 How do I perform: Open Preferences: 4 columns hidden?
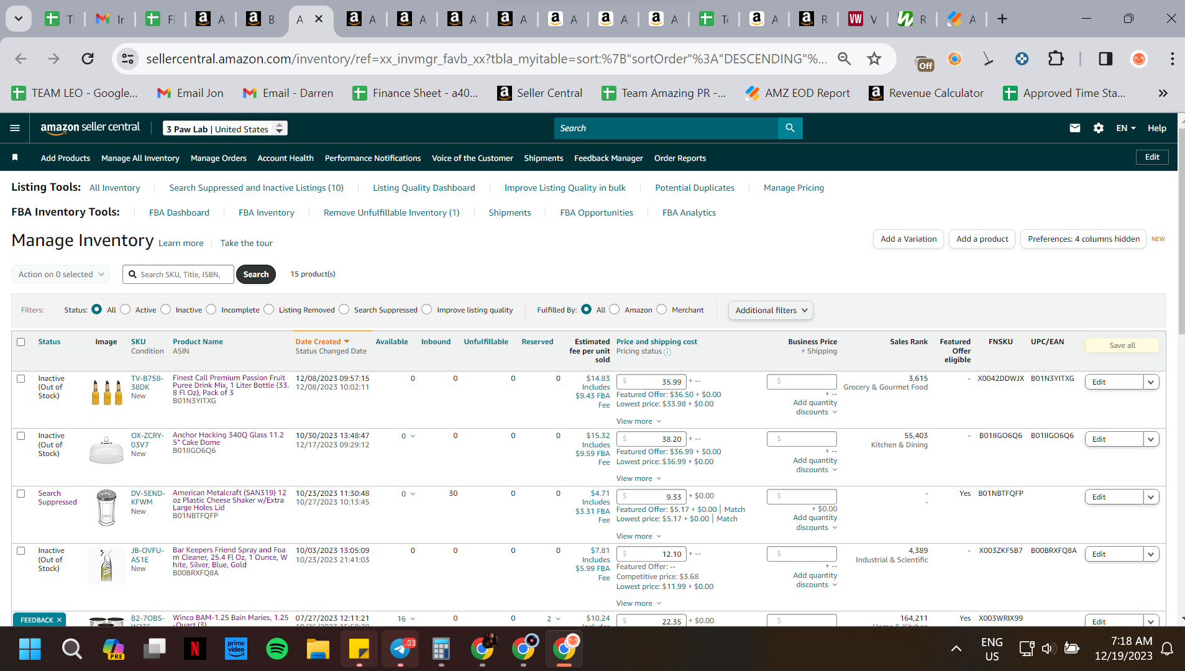click(x=1084, y=239)
